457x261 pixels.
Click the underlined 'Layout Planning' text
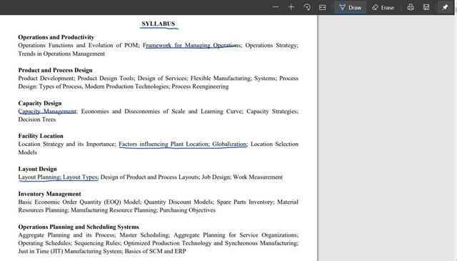39,177
